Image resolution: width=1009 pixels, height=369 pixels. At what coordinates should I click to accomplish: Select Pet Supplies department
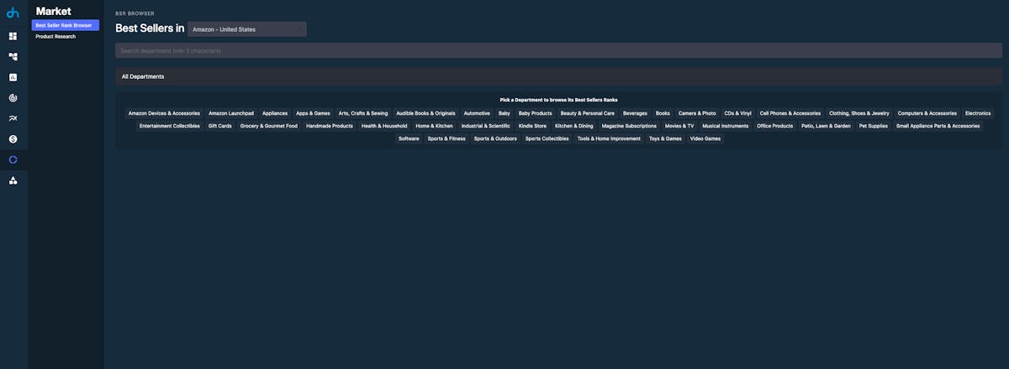pos(874,126)
